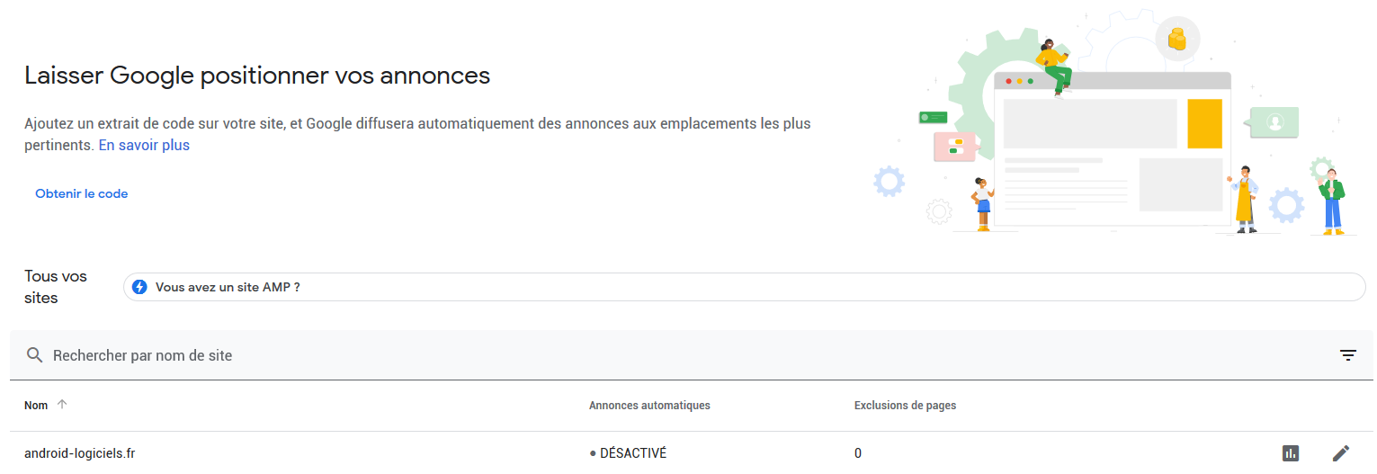The width and height of the screenshot is (1377, 474).
Task: Sort by the "Nom" column header
Action: pyautogui.click(x=36, y=406)
